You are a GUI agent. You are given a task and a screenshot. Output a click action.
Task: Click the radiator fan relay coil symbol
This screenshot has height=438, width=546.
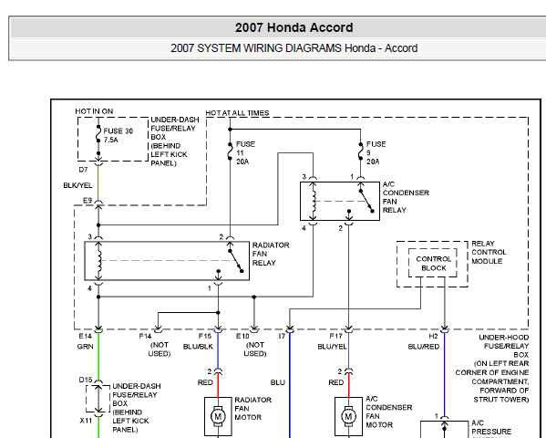98,260
